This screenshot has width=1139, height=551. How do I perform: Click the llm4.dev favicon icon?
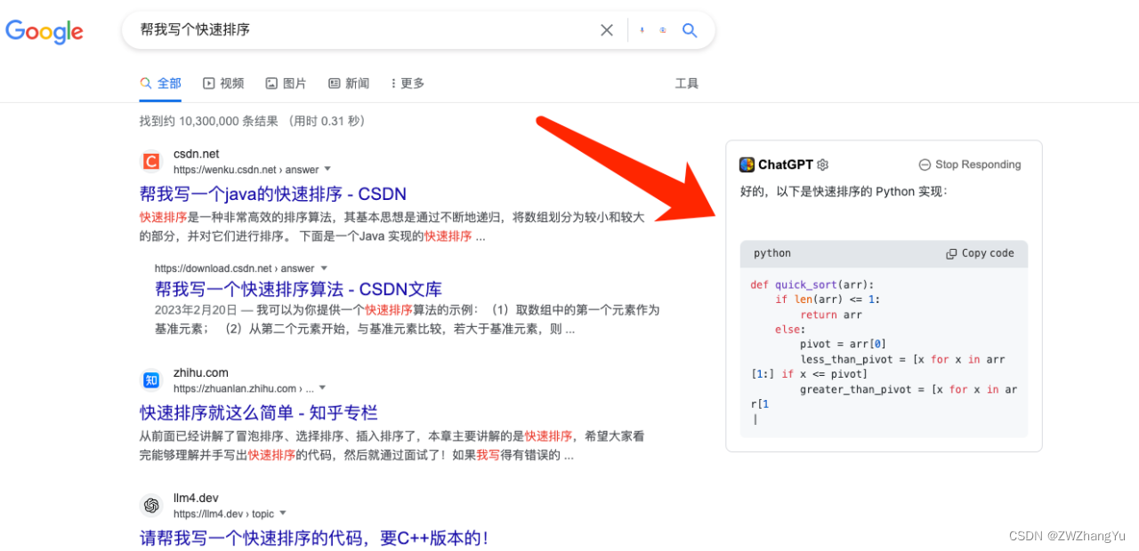click(x=151, y=506)
